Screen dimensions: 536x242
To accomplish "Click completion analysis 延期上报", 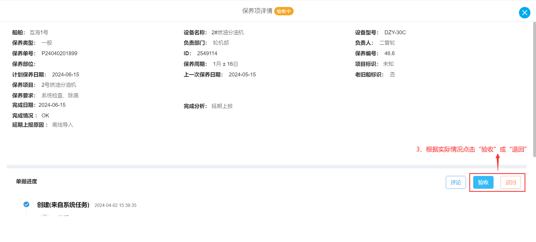I will (222, 106).
